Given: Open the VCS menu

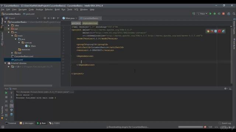Looking at the screenshot, I should coord(76,10).
